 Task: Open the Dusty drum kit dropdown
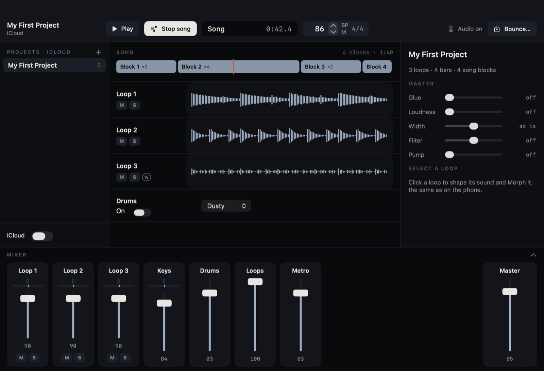pos(226,206)
